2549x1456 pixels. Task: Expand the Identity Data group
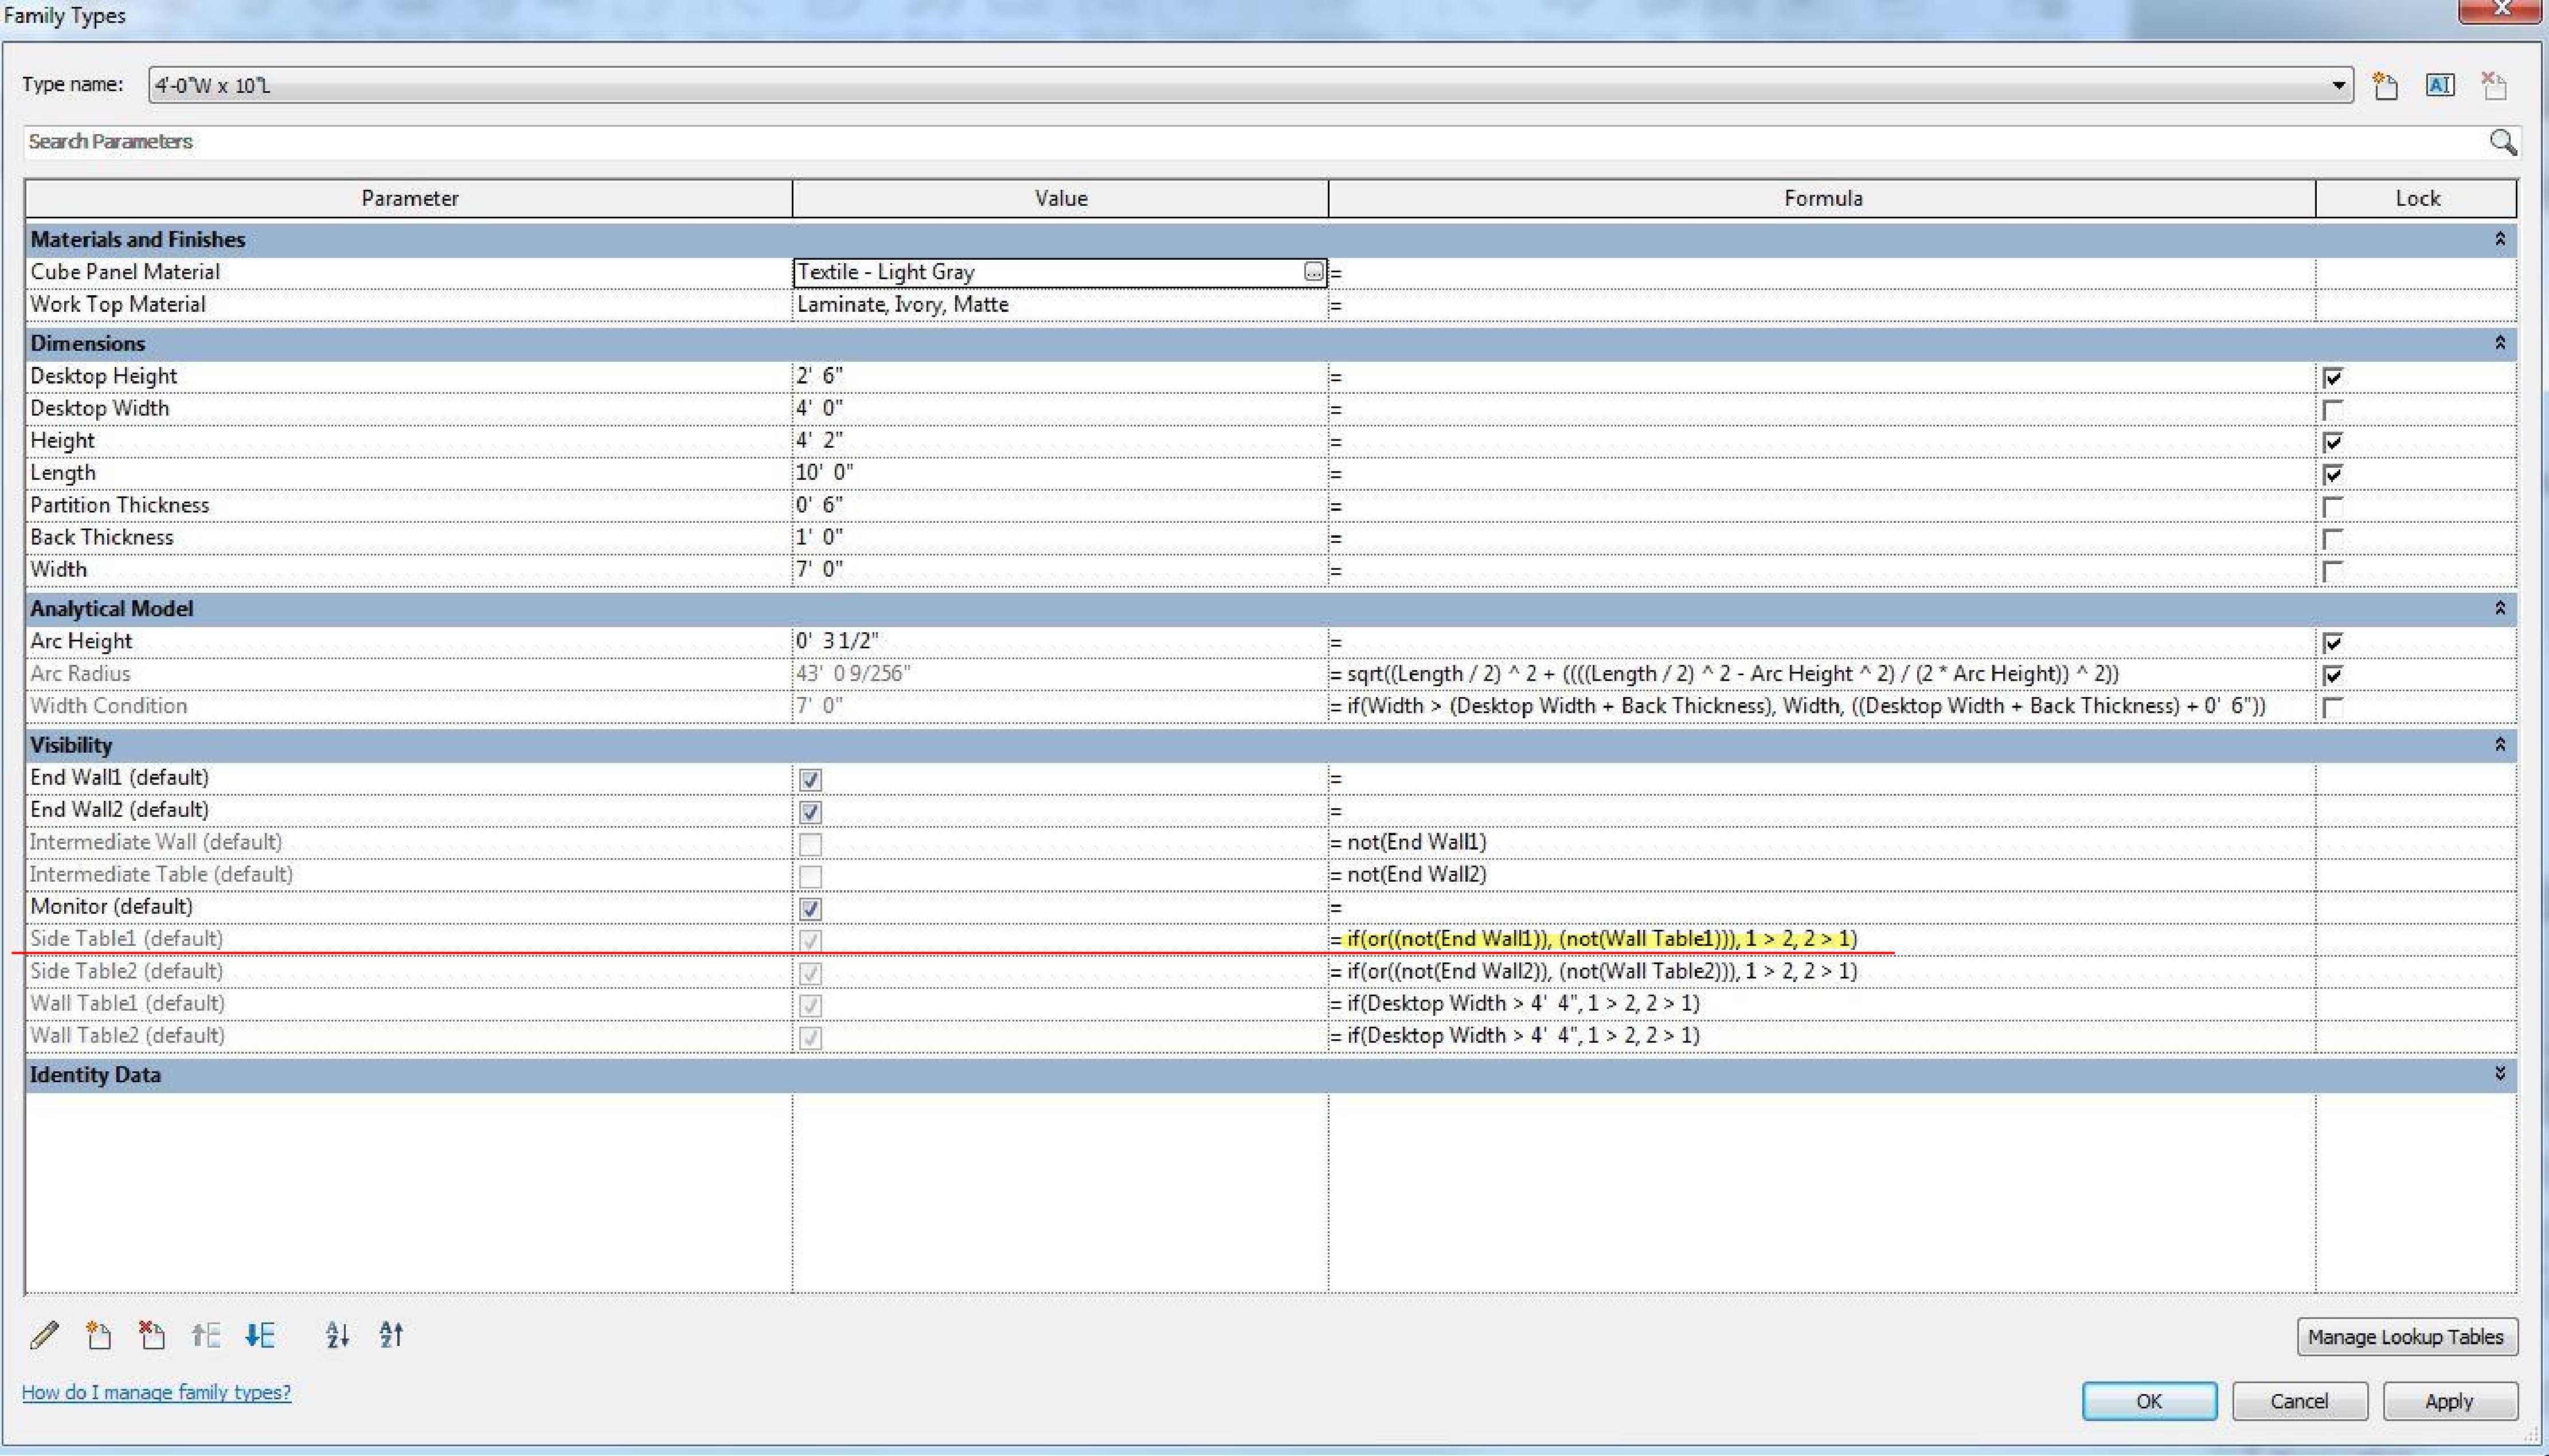2500,1074
